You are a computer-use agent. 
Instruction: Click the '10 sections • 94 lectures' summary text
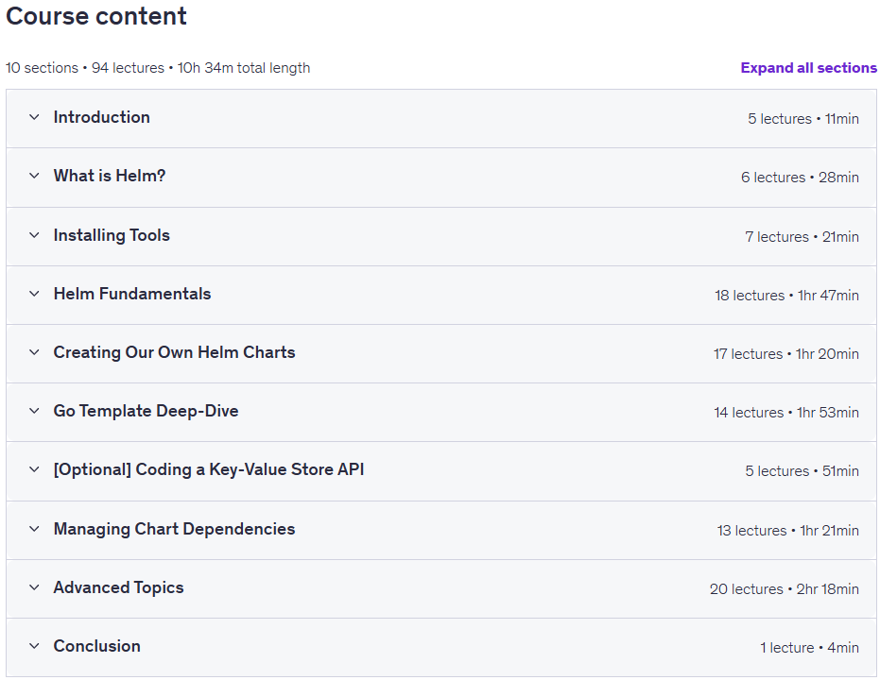click(x=85, y=68)
